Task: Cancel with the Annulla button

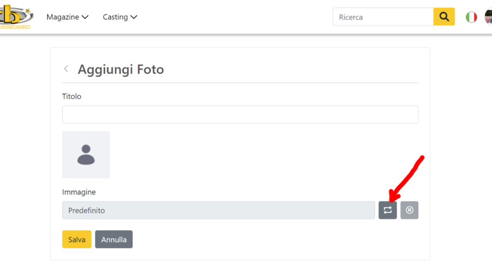Action: (x=114, y=240)
